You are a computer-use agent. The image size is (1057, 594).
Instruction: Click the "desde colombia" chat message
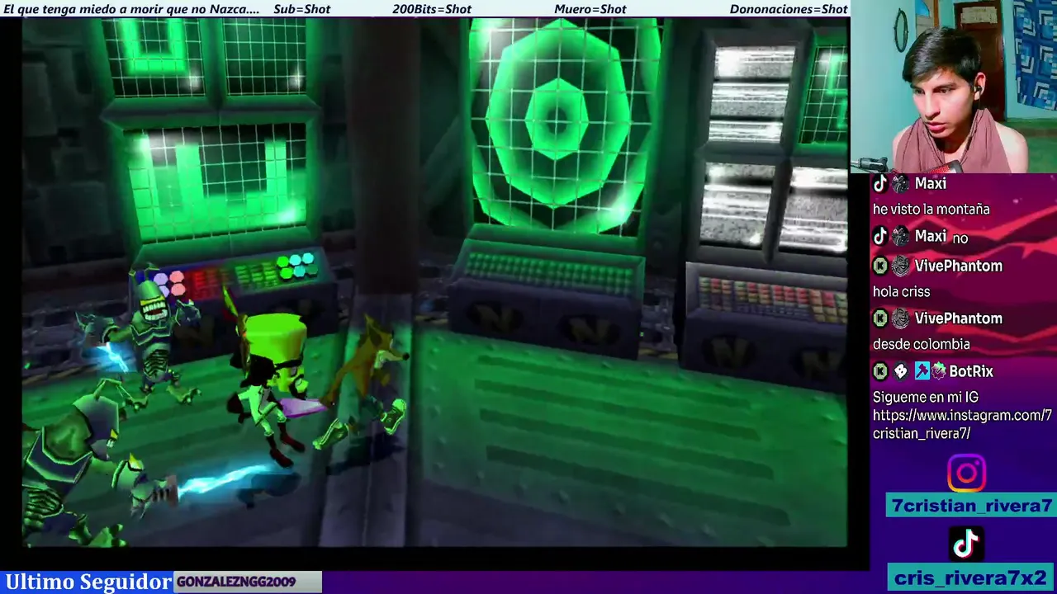coord(921,344)
